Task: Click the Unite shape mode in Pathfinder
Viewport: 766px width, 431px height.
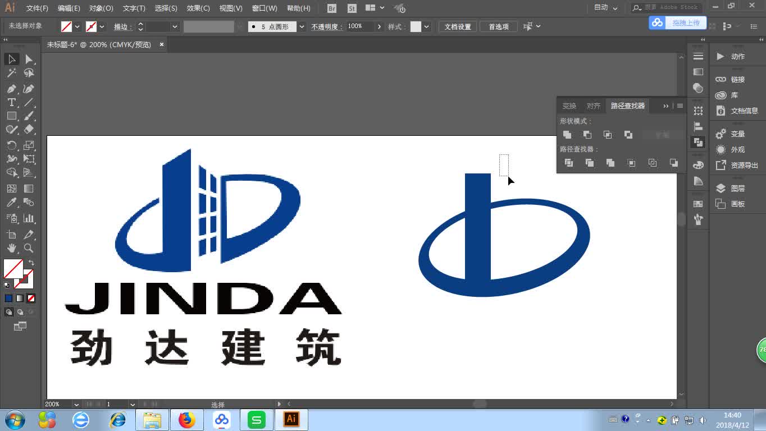Action: tap(567, 135)
